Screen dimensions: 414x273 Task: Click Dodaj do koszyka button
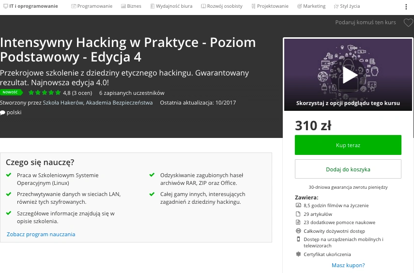348,169
